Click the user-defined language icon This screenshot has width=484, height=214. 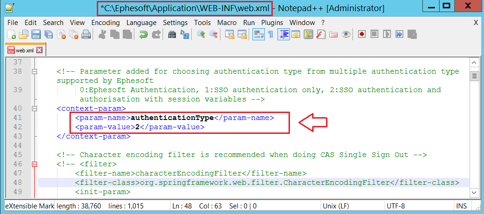[295, 34]
